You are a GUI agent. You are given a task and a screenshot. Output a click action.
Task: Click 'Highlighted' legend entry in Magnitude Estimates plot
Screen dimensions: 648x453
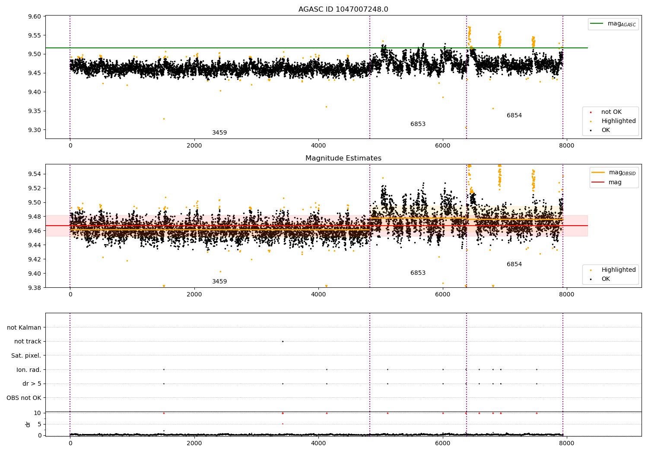tap(618, 270)
